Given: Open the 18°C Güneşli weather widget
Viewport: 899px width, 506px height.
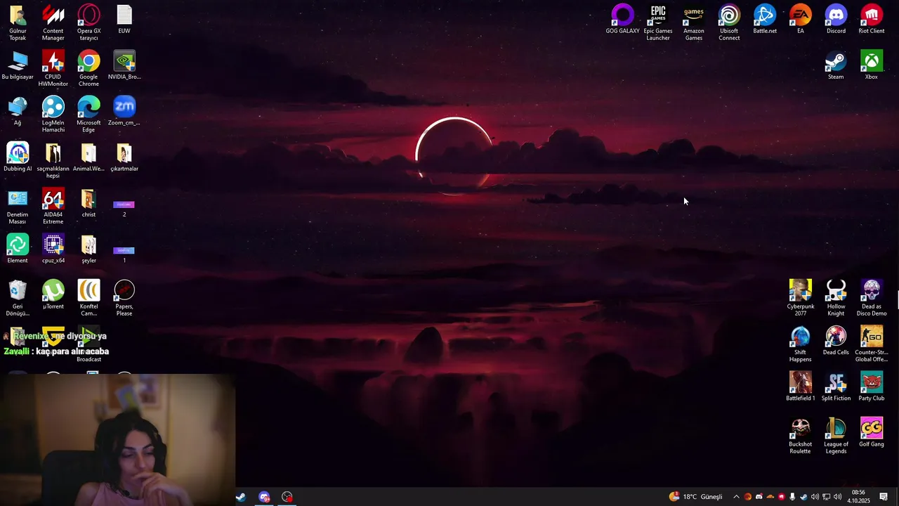Looking at the screenshot, I should 695,497.
